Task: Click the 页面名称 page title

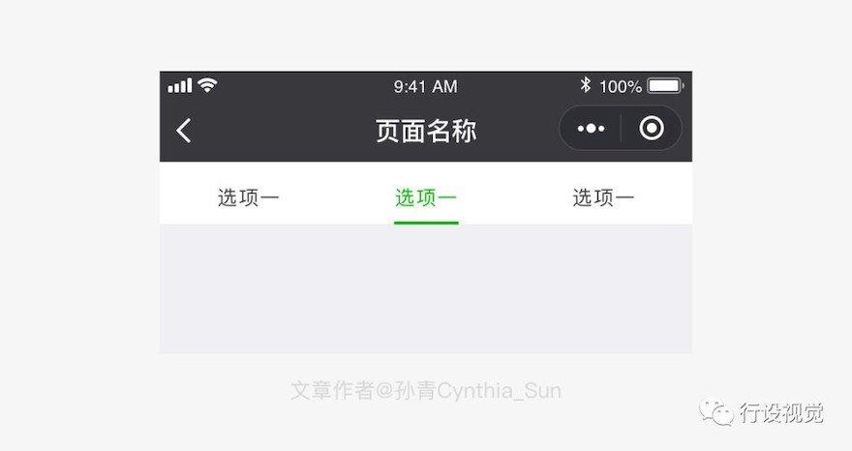Action: pos(426,131)
